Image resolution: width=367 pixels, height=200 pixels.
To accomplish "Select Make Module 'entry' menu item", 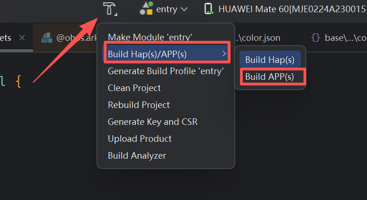I will [150, 37].
